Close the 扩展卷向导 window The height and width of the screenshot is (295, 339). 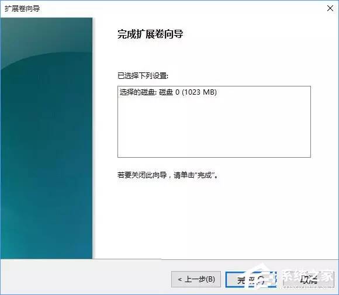pyautogui.click(x=330, y=8)
